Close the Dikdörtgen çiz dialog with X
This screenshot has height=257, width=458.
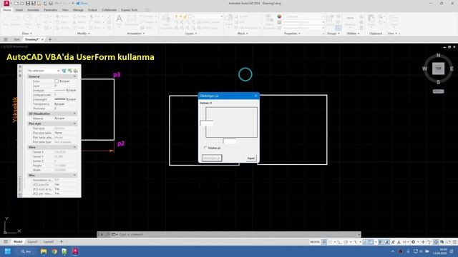[256, 96]
